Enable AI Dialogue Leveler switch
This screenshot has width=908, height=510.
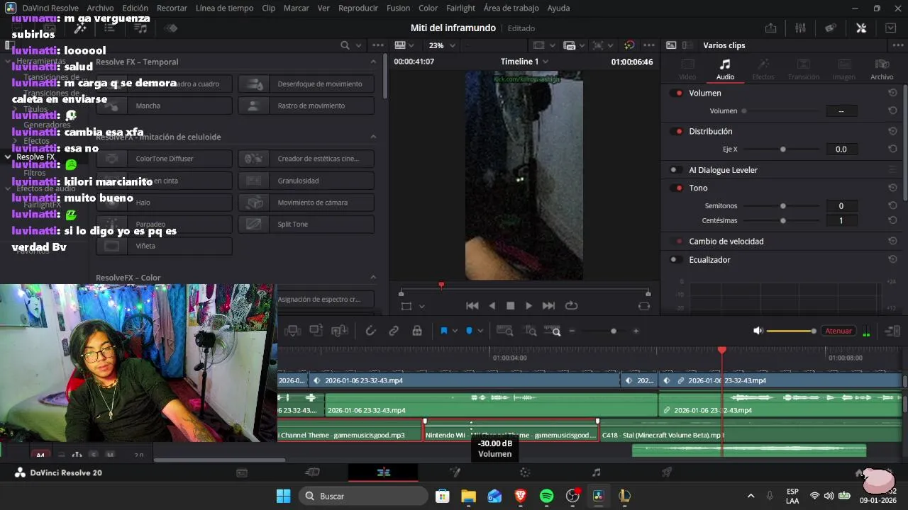coord(676,170)
